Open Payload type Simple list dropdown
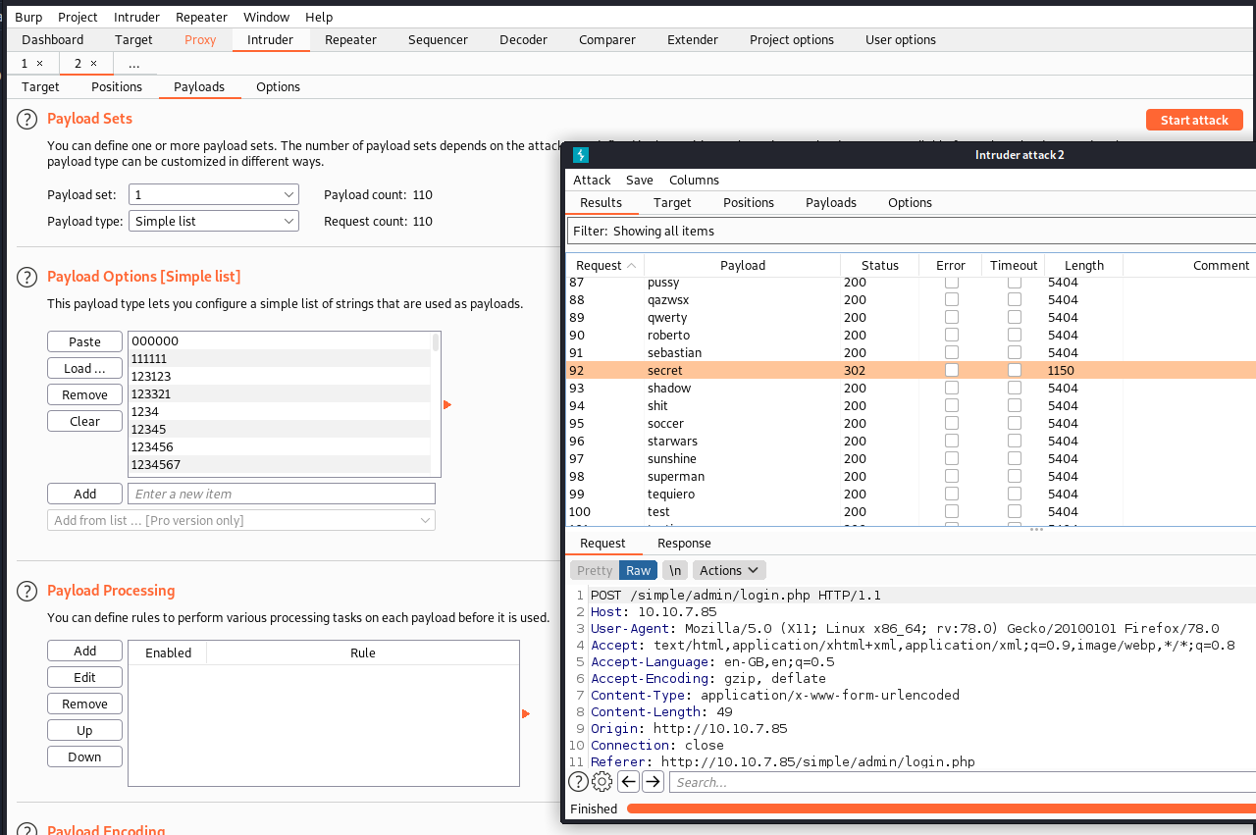This screenshot has width=1256, height=835. coord(213,221)
